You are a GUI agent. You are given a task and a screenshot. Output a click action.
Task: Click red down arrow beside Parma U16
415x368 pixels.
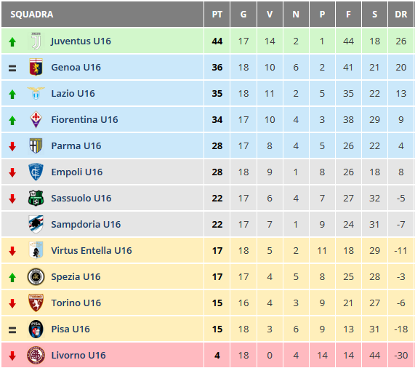12,146
